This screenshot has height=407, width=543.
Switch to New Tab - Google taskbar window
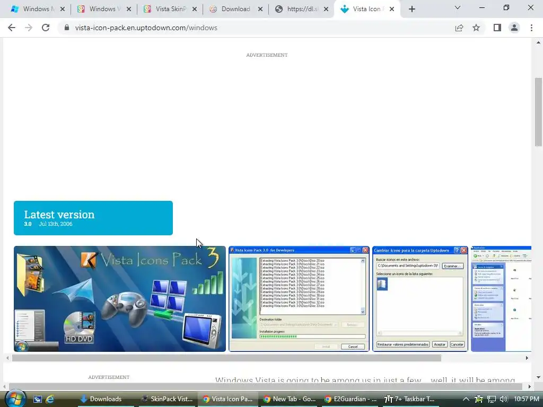pyautogui.click(x=290, y=399)
